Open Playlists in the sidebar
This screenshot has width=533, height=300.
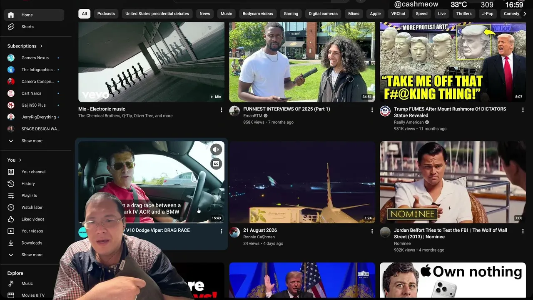coord(34,195)
